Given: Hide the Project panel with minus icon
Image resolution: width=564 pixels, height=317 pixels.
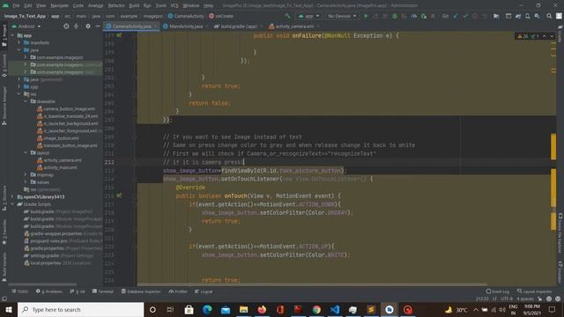Looking at the screenshot, I should [x=98, y=26].
